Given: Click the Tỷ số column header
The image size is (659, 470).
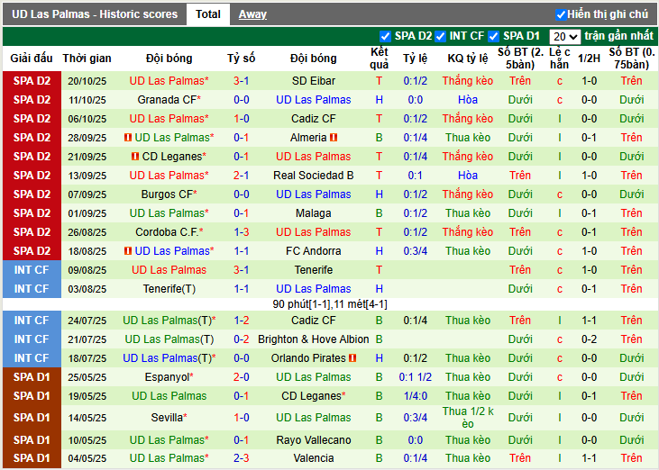Looking at the screenshot, I should 242,59.
